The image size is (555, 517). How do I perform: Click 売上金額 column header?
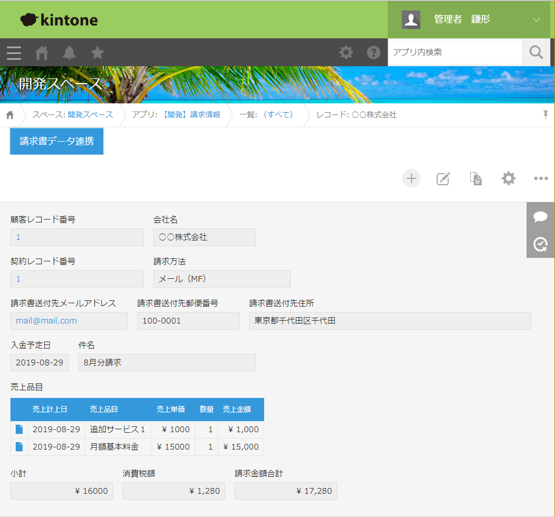pos(237,410)
